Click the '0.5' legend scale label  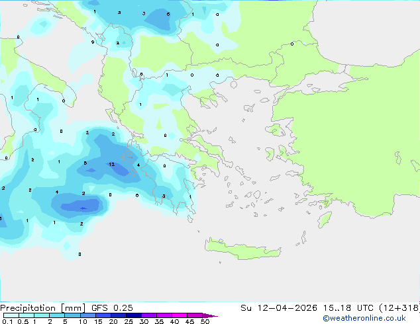pyautogui.click(x=23, y=321)
